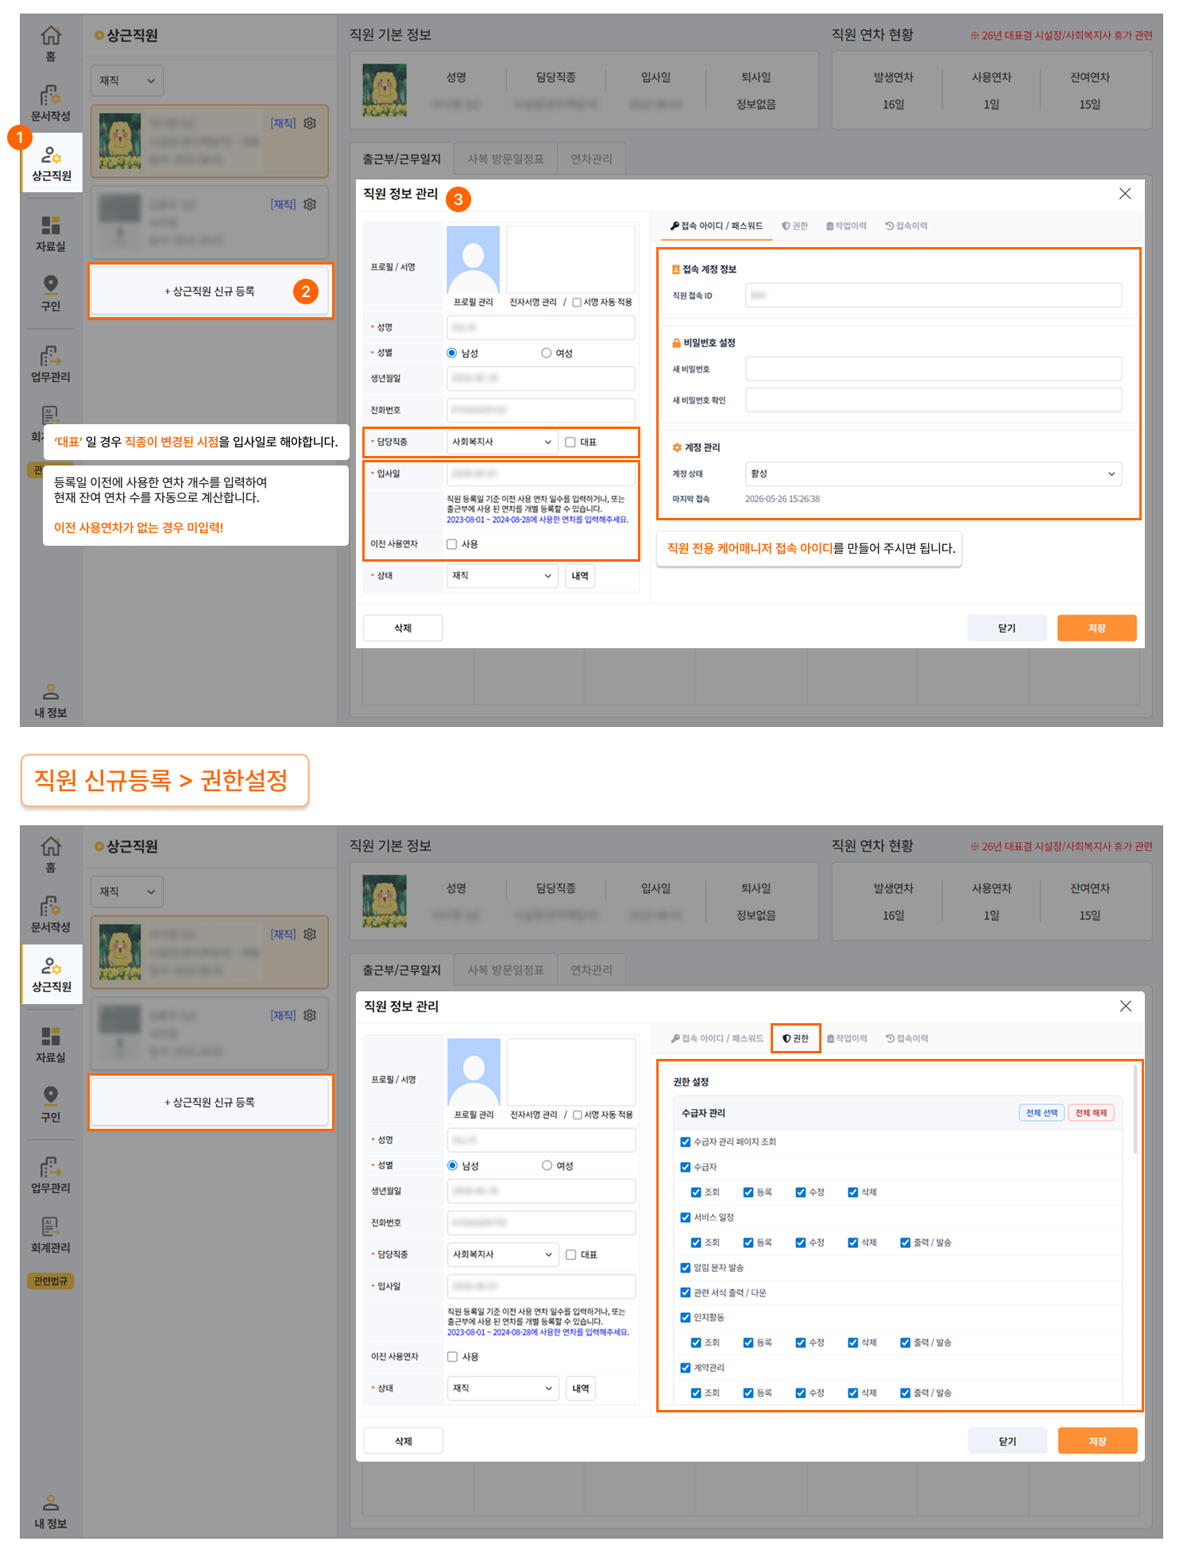Uncheck 관련 서식 출력 / 다운 permission
The height and width of the screenshot is (1553, 1183).
[686, 1292]
